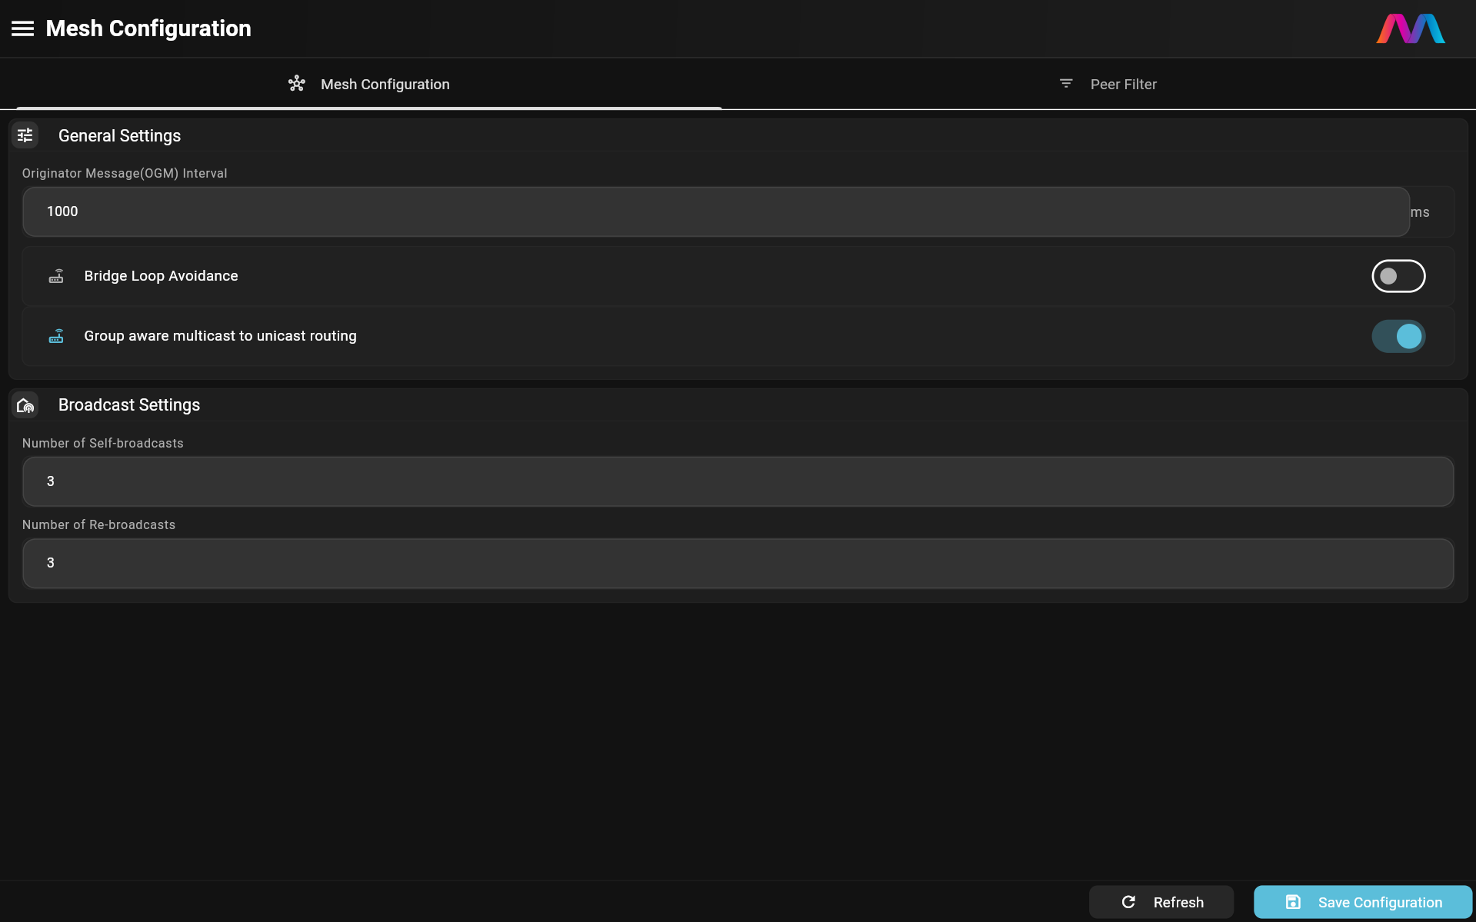The height and width of the screenshot is (922, 1476).
Task: Focus the OGM Interval input field
Action: point(715,211)
